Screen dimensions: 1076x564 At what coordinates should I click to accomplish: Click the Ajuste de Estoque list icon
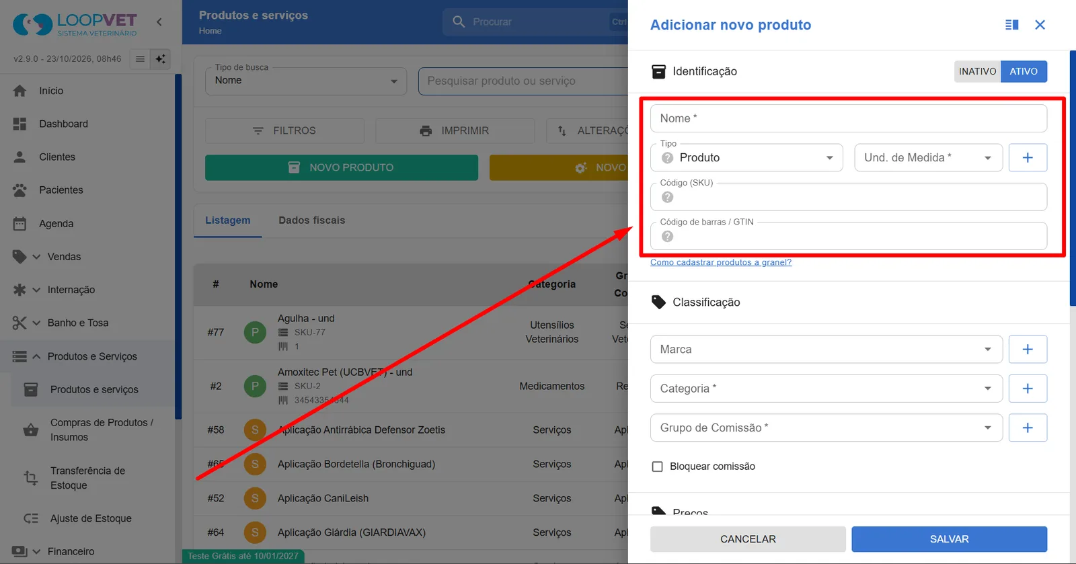pyautogui.click(x=31, y=518)
